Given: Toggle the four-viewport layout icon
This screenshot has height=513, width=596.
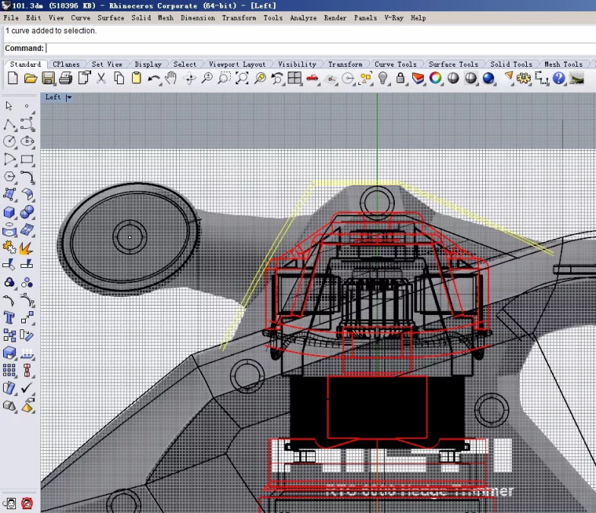Looking at the screenshot, I should [295, 78].
